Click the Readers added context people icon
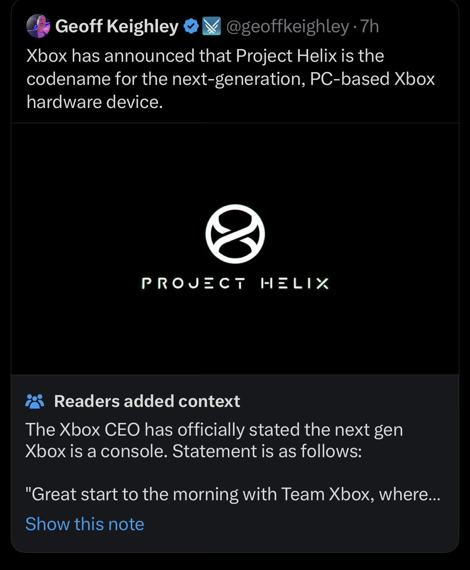This screenshot has height=570, width=470. pyautogui.click(x=35, y=401)
